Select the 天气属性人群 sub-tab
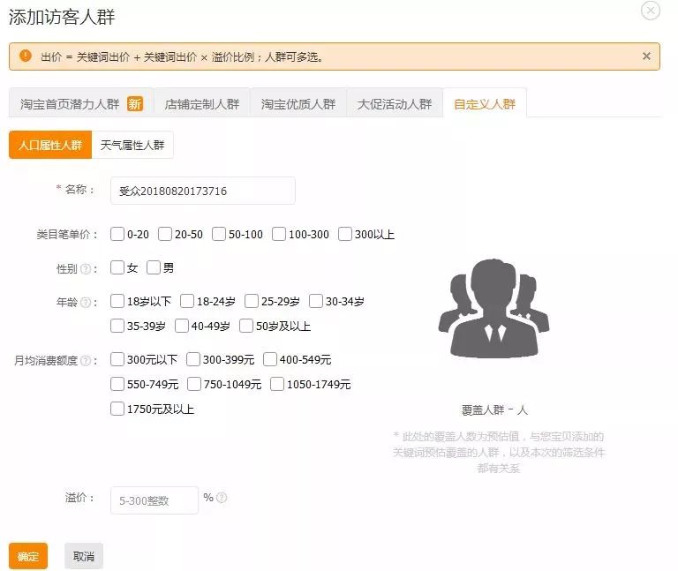The image size is (678, 571). 132,145
